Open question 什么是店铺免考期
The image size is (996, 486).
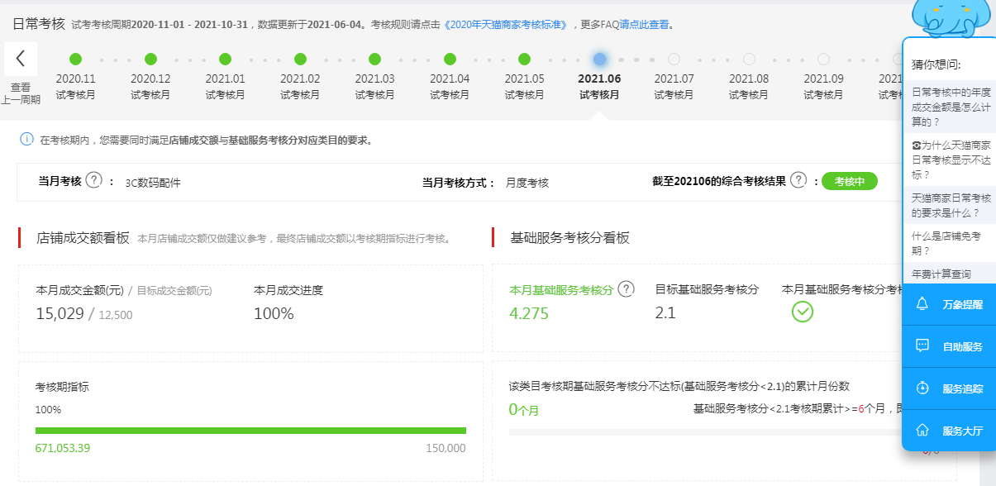tap(951, 243)
